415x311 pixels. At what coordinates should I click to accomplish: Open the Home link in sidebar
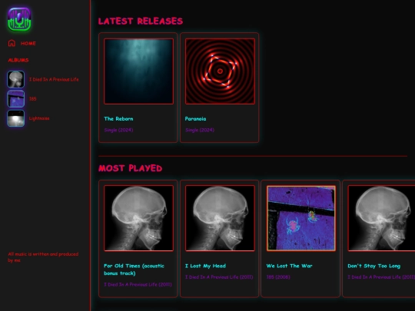[x=28, y=43]
